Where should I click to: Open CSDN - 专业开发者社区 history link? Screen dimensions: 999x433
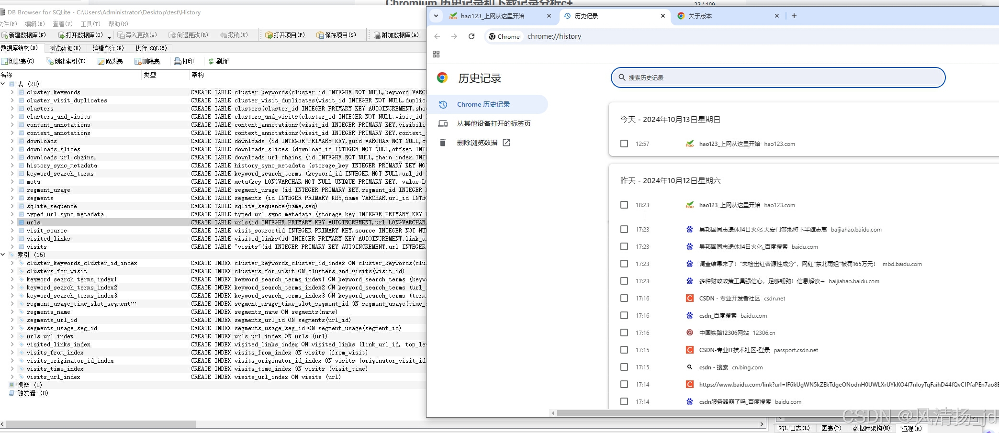coord(730,298)
